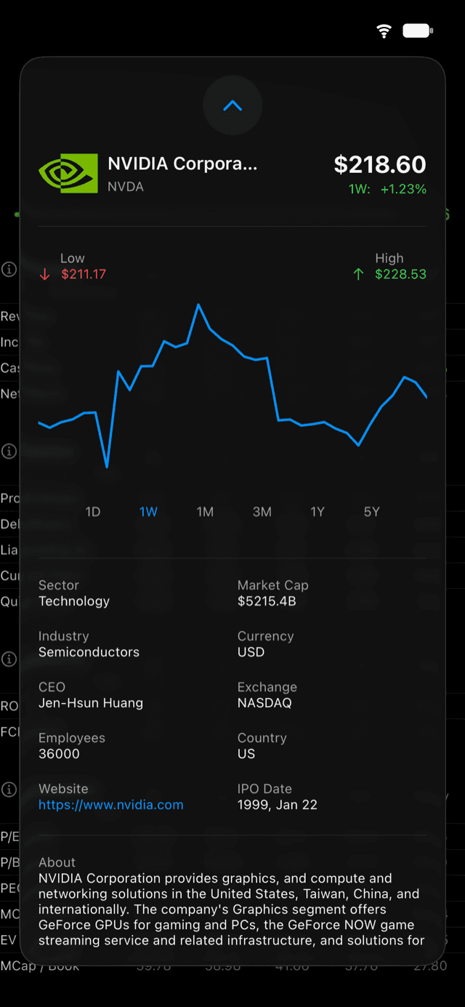Click the NVDA ticker symbol
The image size is (465, 1007).
(x=126, y=187)
